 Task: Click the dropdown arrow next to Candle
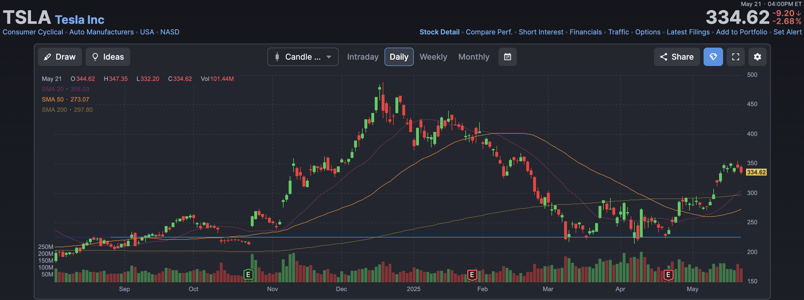coord(329,57)
